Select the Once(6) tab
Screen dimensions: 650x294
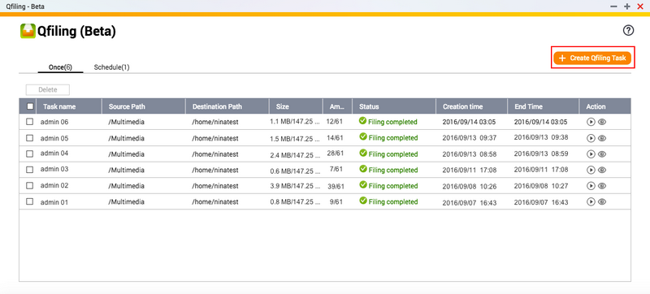pos(60,67)
